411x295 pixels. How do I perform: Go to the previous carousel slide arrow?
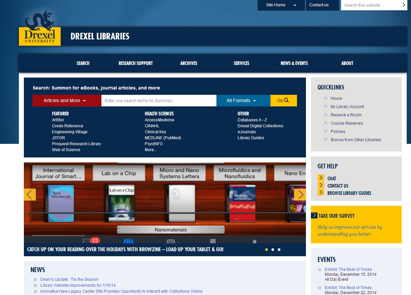(x=30, y=195)
